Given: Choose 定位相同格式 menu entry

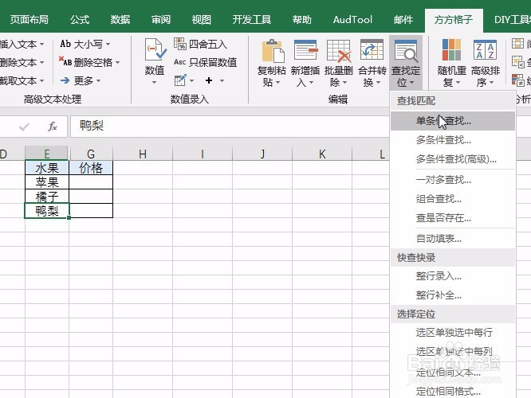Looking at the screenshot, I should 453,392.
